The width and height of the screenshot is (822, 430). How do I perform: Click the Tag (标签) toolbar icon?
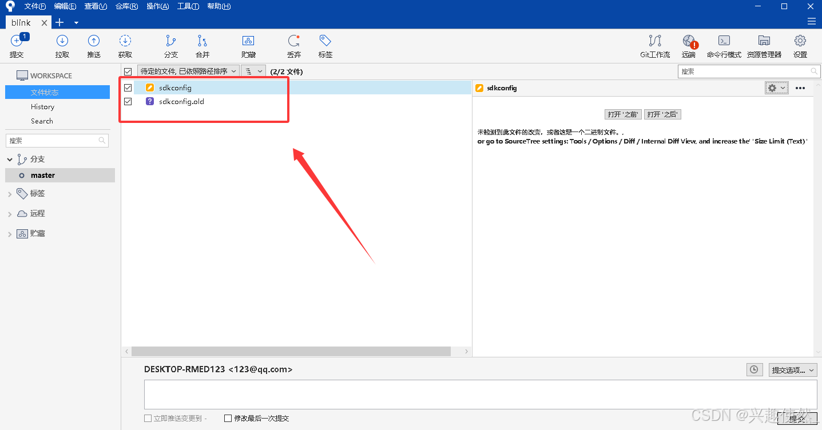pyautogui.click(x=325, y=41)
